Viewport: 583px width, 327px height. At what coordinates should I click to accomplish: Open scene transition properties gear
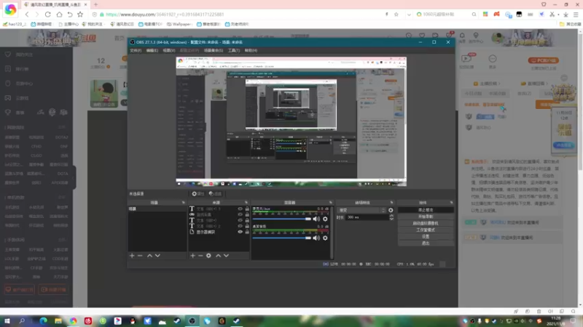tap(391, 210)
